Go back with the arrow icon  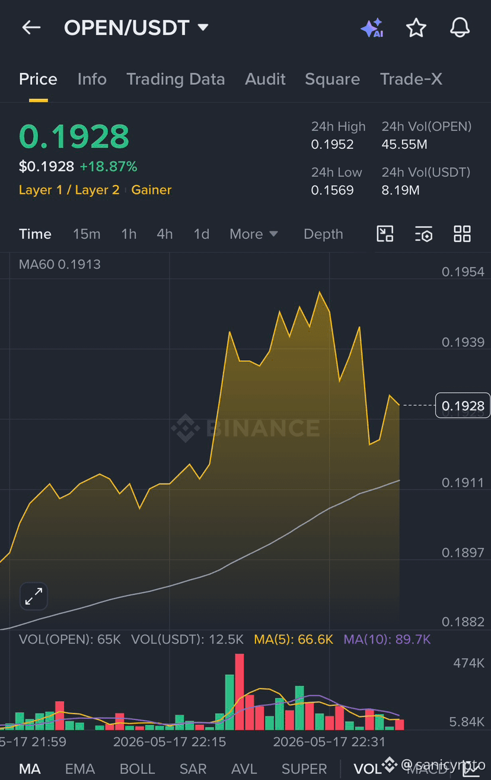click(31, 27)
